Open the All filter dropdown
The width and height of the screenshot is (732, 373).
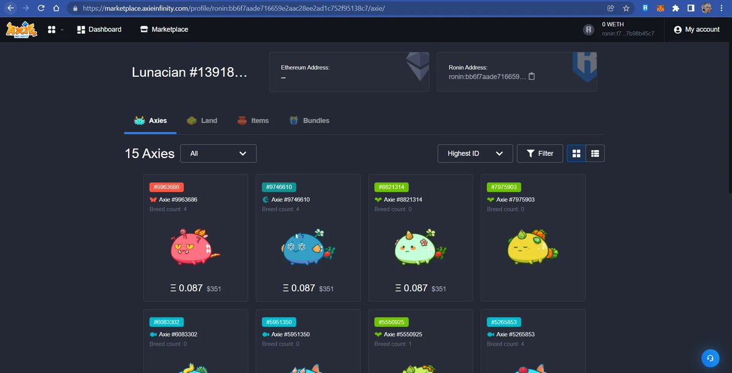click(218, 153)
